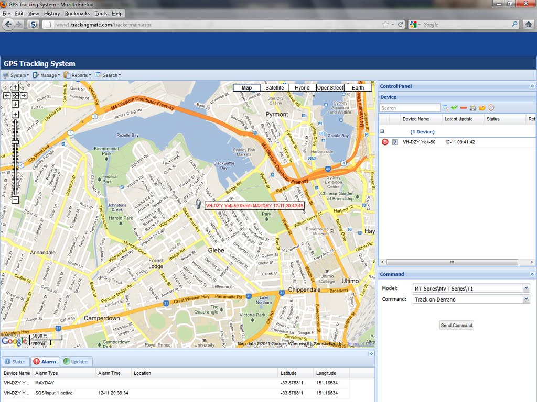This screenshot has height=402, width=537.
Task: Switch map view to Hybrid
Action: click(x=302, y=87)
